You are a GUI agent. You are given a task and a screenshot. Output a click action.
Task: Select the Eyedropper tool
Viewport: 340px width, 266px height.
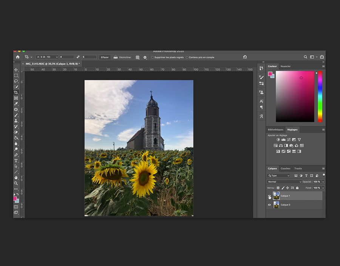16,104
